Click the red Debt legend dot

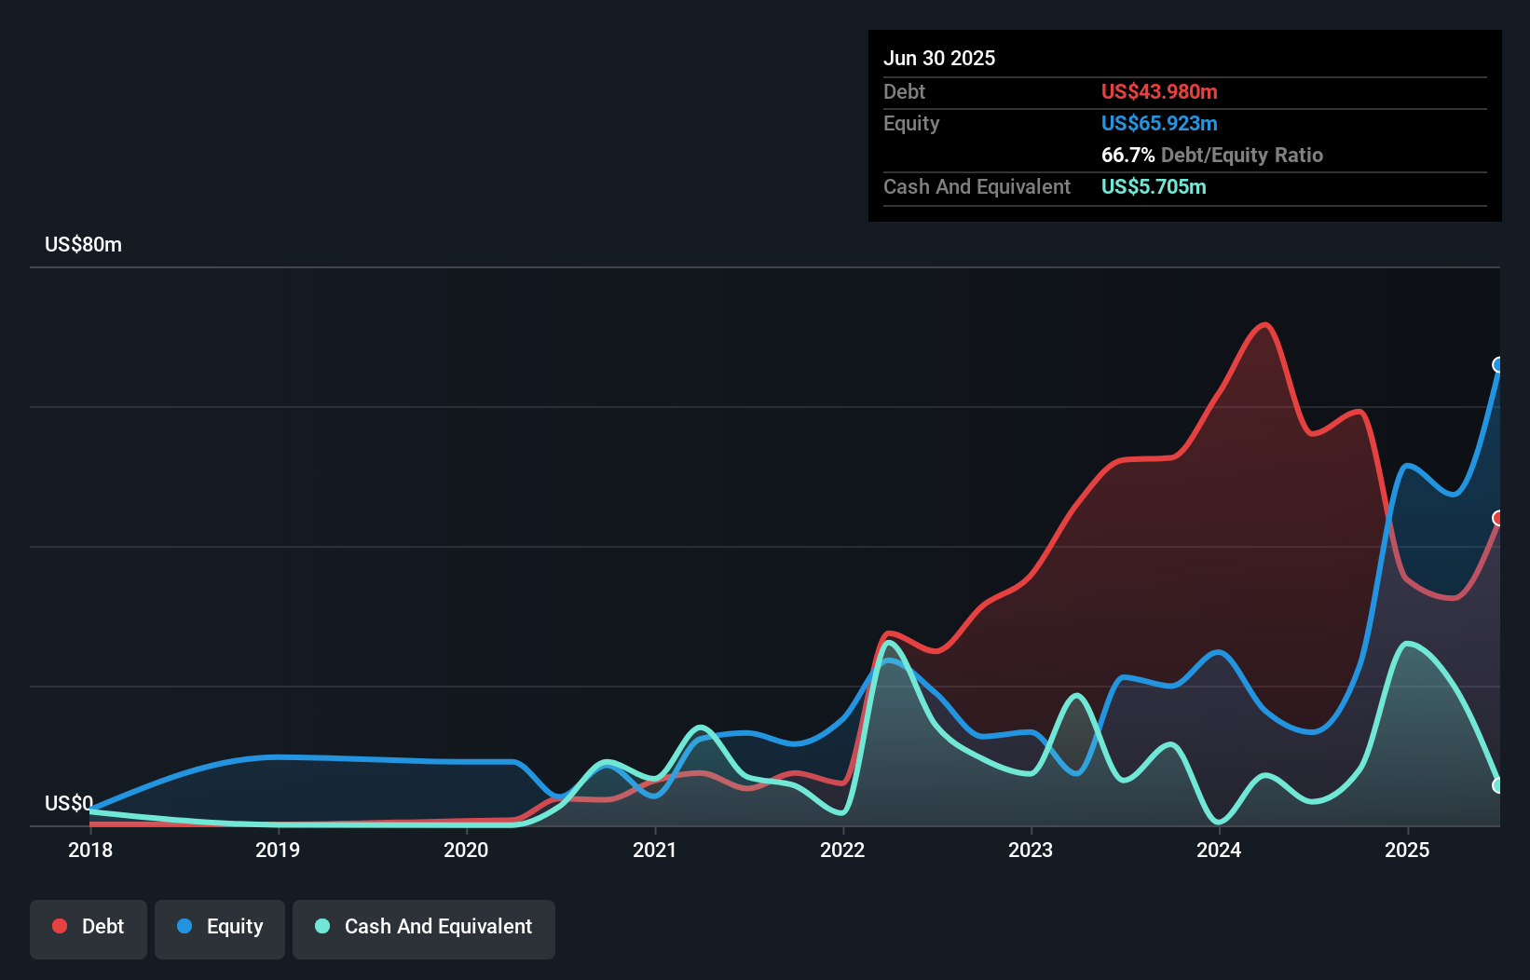point(59,926)
